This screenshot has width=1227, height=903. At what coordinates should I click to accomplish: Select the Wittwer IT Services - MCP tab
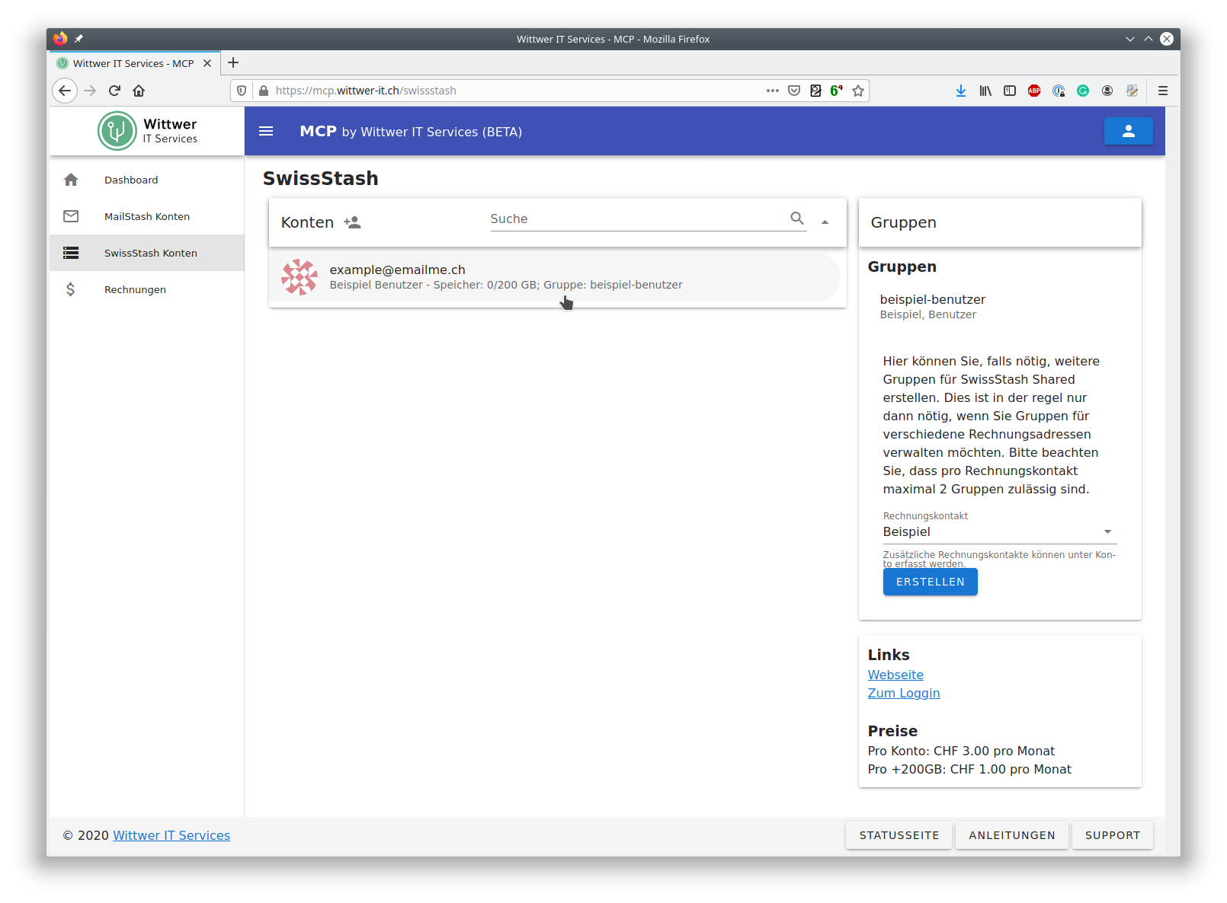pyautogui.click(x=134, y=63)
